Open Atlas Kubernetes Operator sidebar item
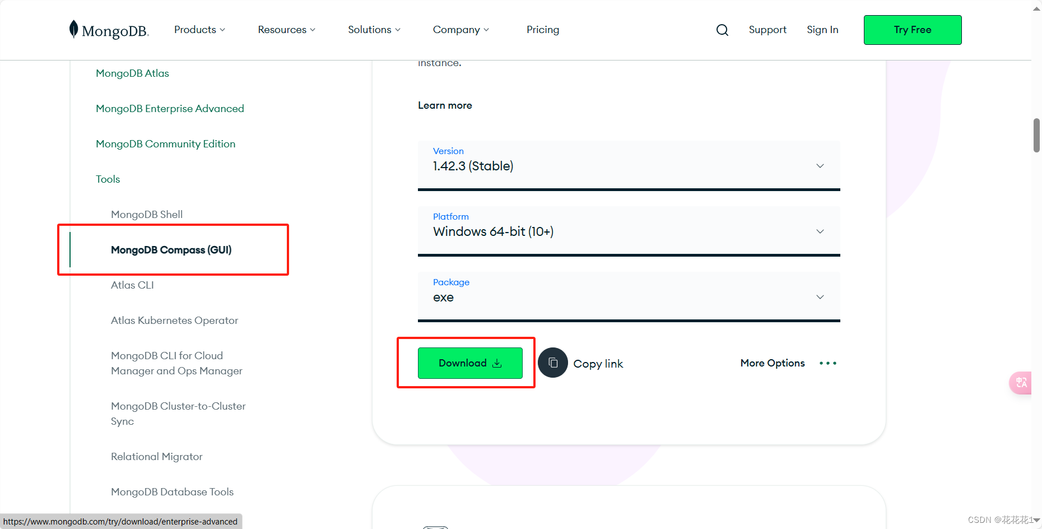 174,321
